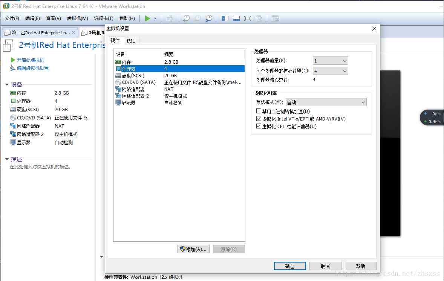444x281 pixels.
Task: Toggle 禁用二进制转换加速(D) checkbox
Action: (259, 111)
